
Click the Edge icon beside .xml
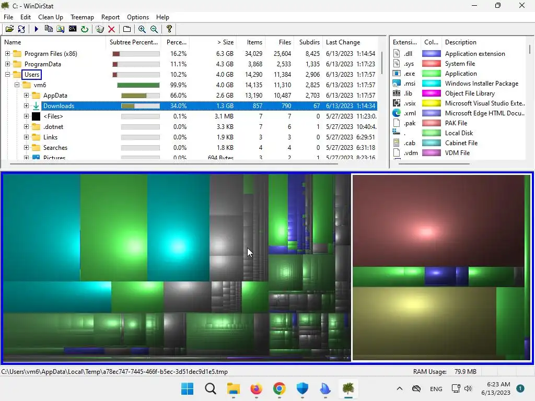[397, 113]
